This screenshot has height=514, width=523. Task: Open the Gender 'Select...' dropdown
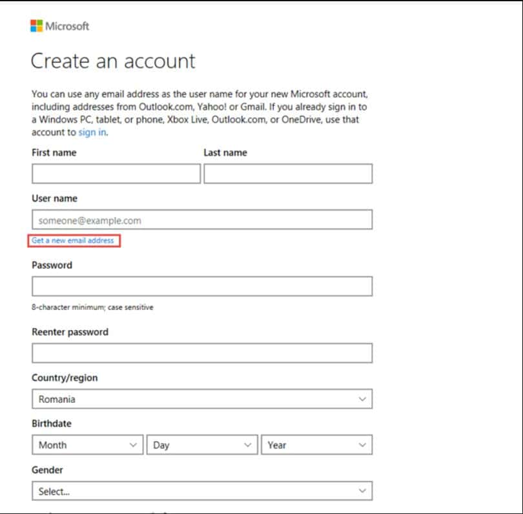click(202, 491)
